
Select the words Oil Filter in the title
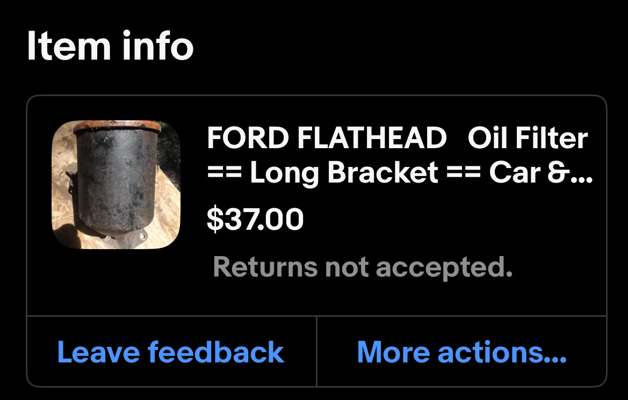[528, 139]
